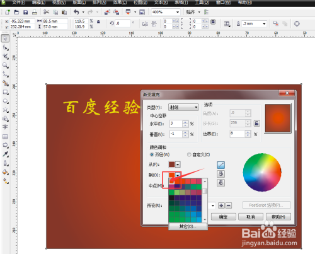This screenshot has height=254, width=315.
Task: Select the Table tool in toolbox
Action: click(x=5, y=137)
